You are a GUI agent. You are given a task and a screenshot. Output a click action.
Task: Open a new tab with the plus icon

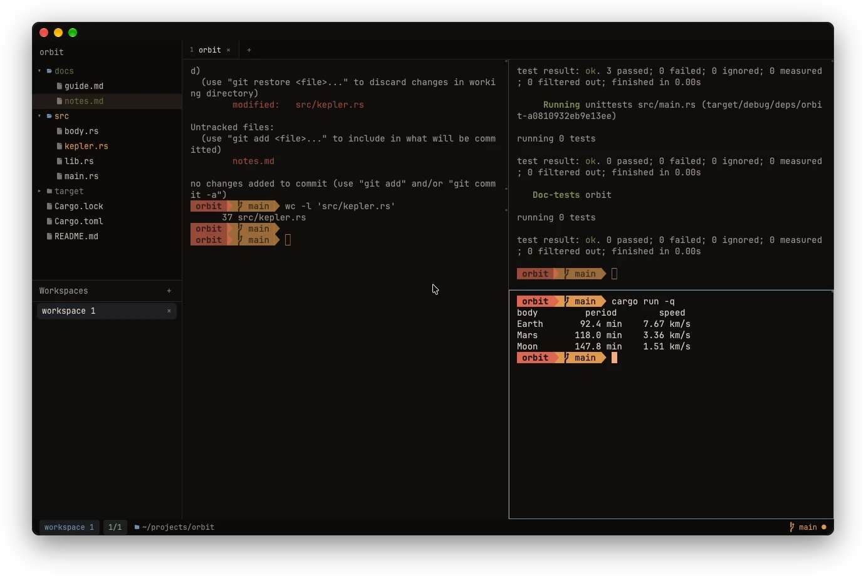coord(249,50)
